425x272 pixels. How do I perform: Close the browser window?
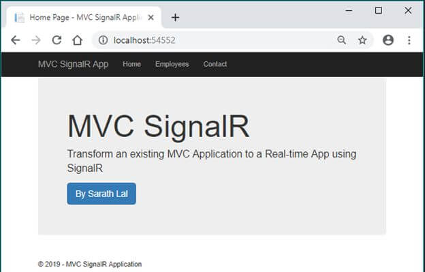click(x=408, y=11)
